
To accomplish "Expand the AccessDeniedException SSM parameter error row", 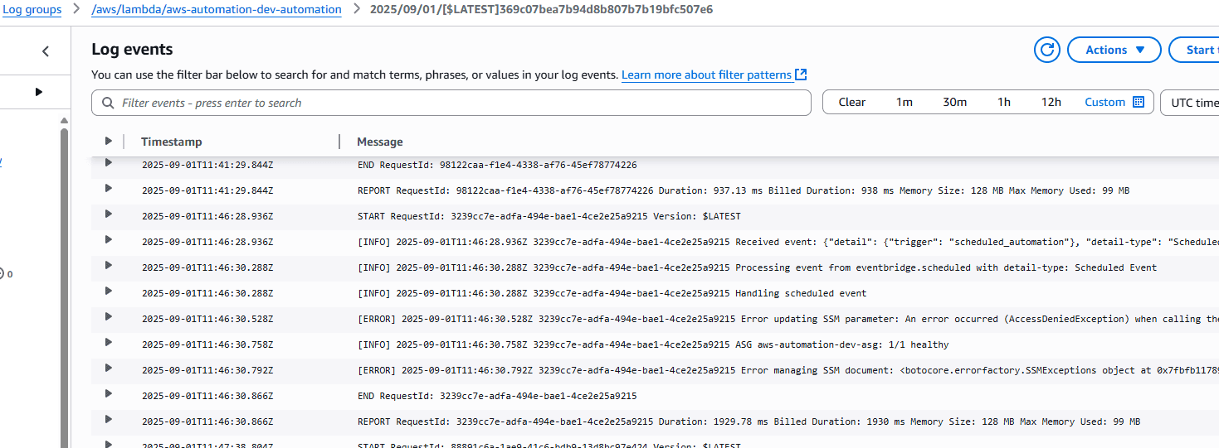I will [x=108, y=317].
